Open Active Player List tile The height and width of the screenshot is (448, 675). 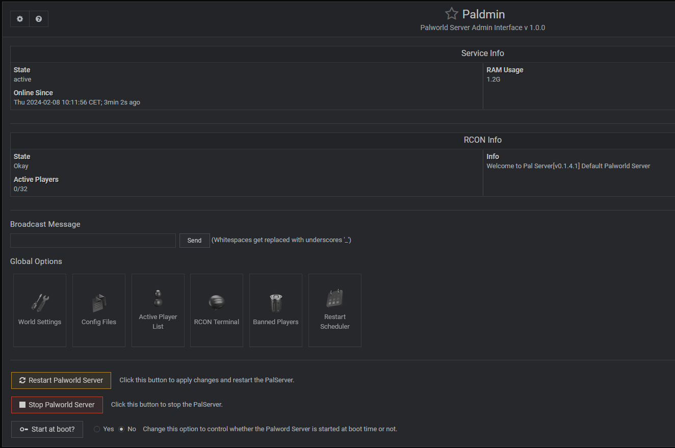click(x=158, y=310)
